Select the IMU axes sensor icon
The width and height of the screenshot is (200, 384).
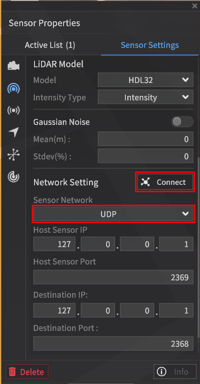pyautogui.click(x=13, y=154)
